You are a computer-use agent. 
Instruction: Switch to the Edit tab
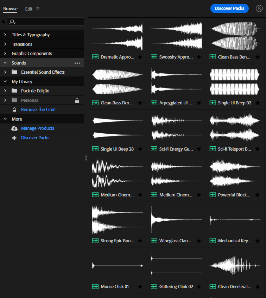point(29,9)
